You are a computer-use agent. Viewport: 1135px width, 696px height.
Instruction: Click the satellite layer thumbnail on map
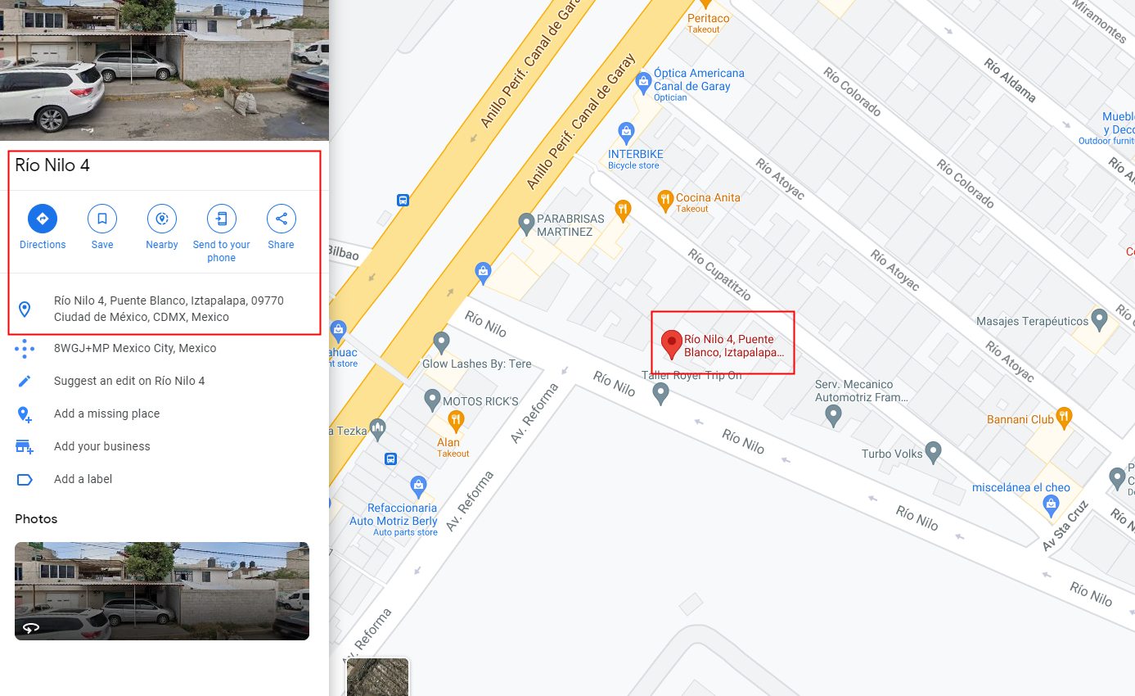coord(377,677)
